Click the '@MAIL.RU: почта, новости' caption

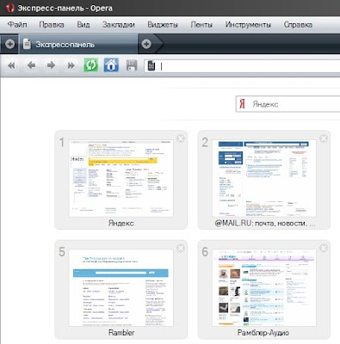click(x=264, y=223)
